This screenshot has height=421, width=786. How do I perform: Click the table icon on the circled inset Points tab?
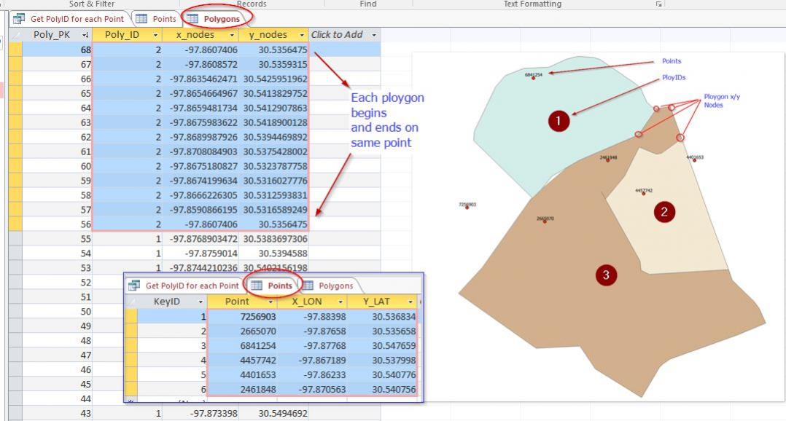click(257, 286)
